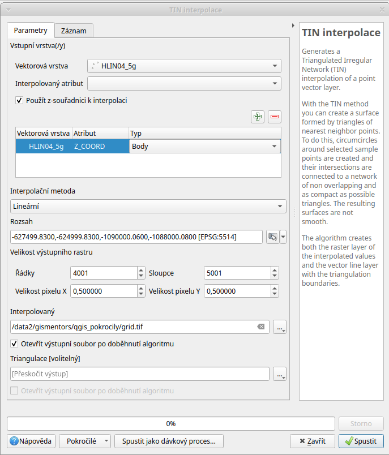The image size is (389, 455).
Task: Browse for Interpolovaný output file
Action: pos(280,327)
